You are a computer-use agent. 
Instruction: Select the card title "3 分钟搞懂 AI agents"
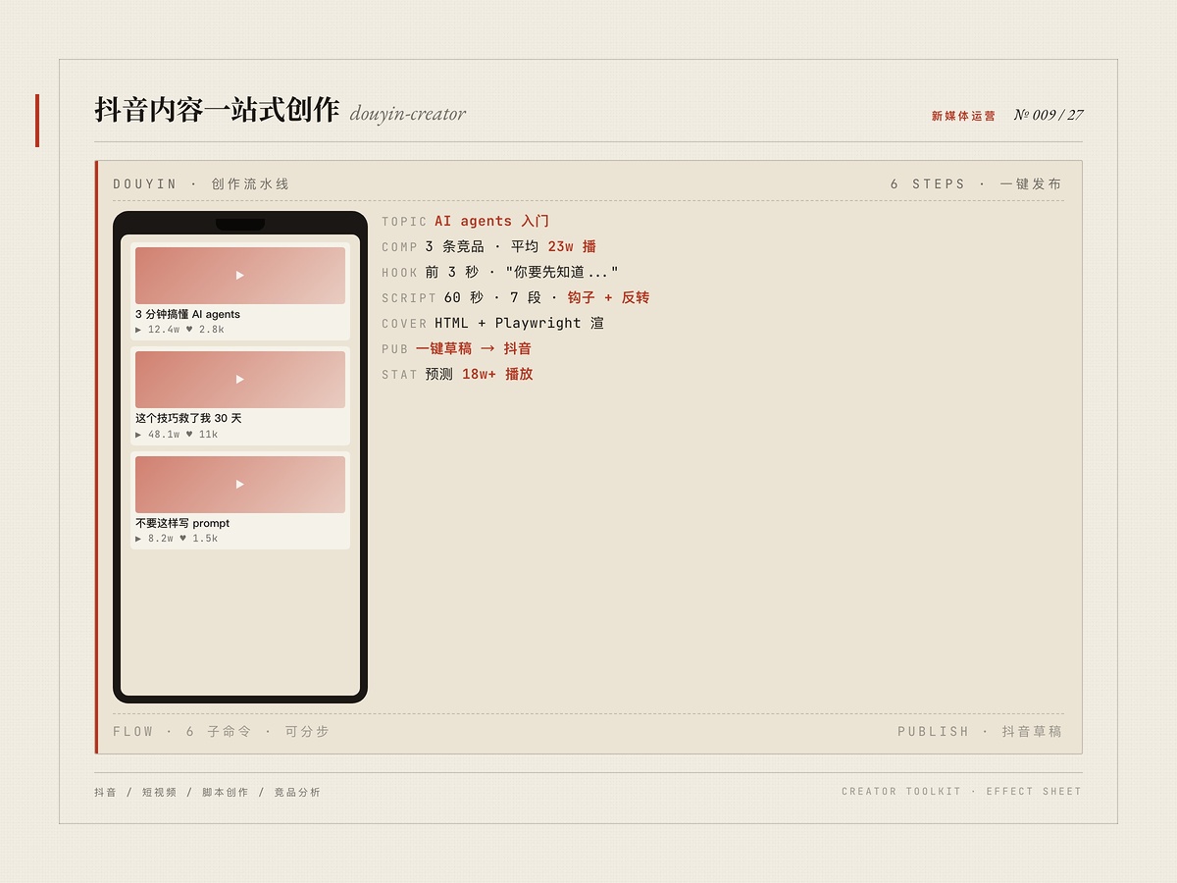(x=187, y=314)
